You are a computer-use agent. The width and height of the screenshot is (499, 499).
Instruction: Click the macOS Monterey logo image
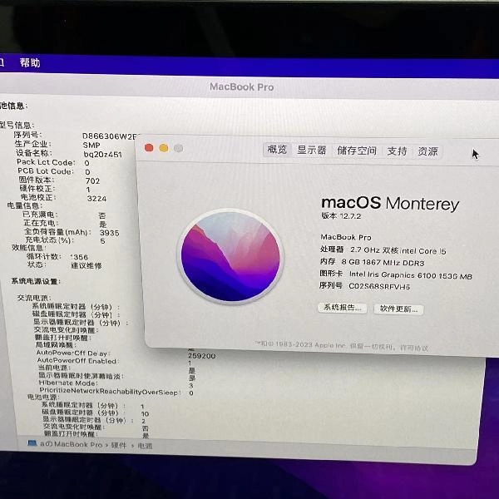230,256
